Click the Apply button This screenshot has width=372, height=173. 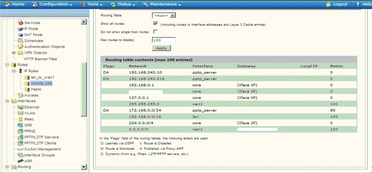point(161,48)
